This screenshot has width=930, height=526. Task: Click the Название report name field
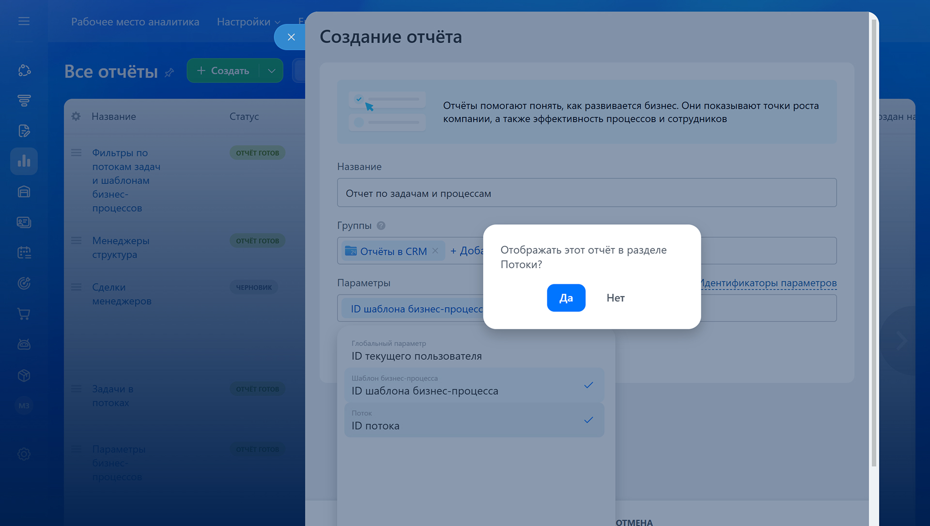(586, 193)
